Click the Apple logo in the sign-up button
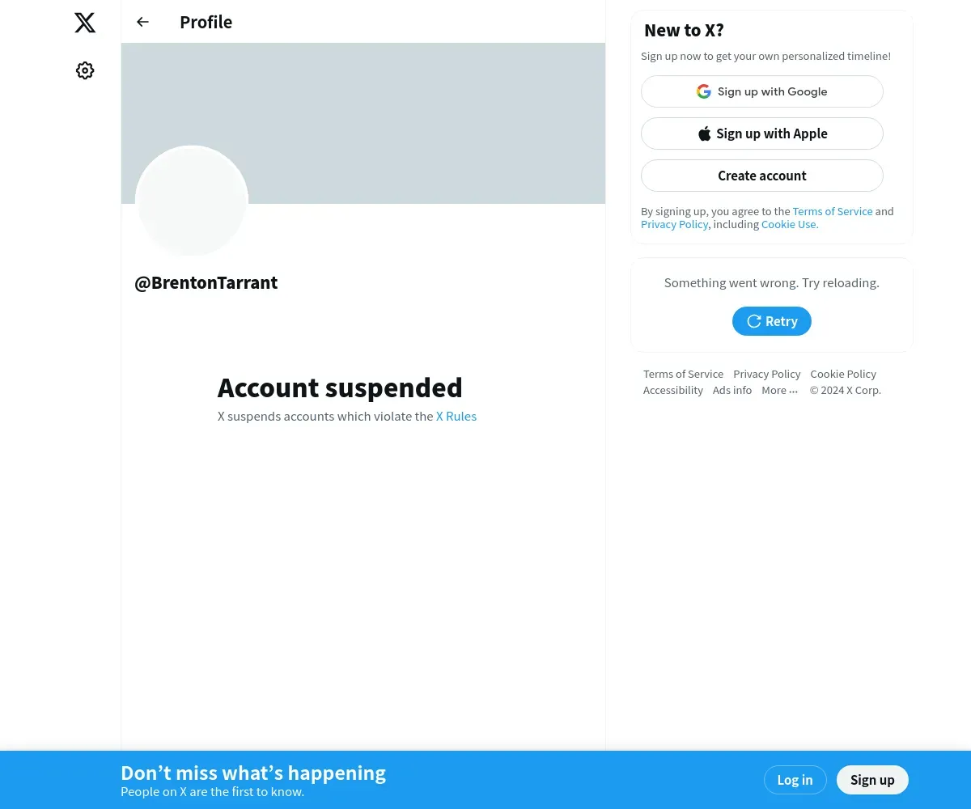The width and height of the screenshot is (971, 809). (705, 133)
